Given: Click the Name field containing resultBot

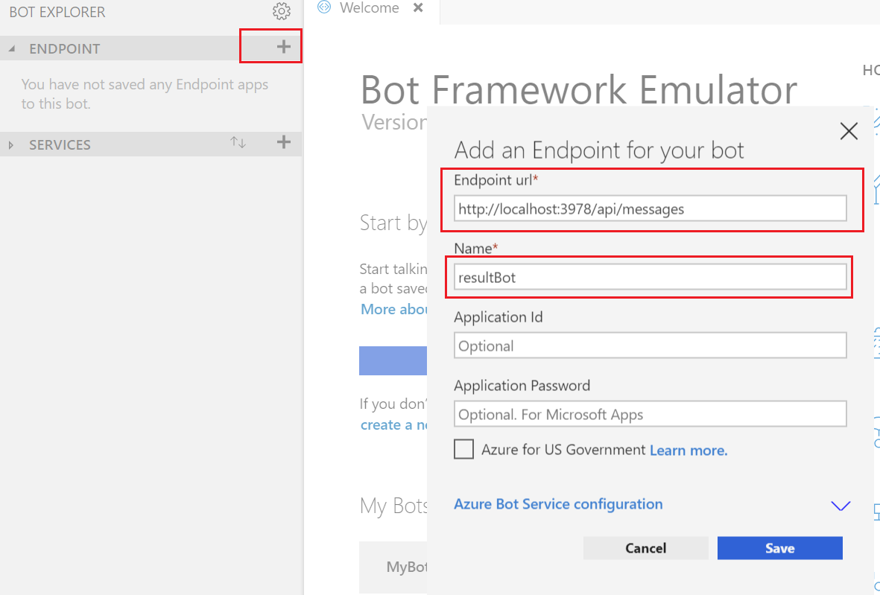Looking at the screenshot, I should (650, 277).
